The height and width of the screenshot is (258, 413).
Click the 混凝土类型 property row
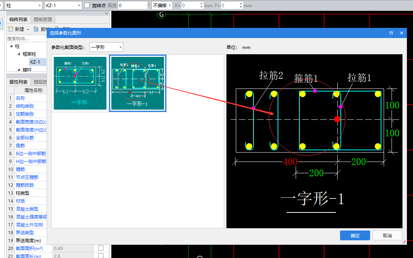(x=27, y=209)
